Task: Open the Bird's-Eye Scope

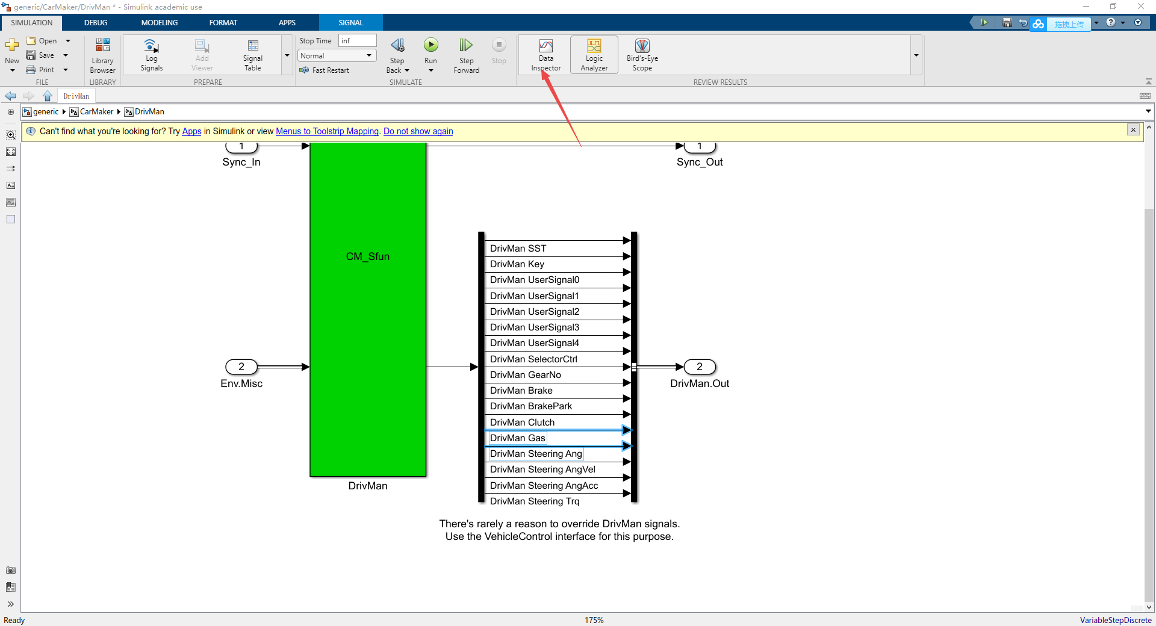Action: [642, 54]
